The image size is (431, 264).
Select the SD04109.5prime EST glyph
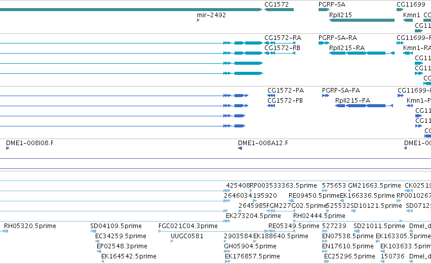pyautogui.click(x=94, y=231)
